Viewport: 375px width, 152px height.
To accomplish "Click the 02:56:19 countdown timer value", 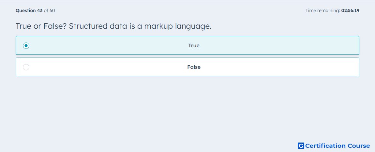I will pos(350,10).
